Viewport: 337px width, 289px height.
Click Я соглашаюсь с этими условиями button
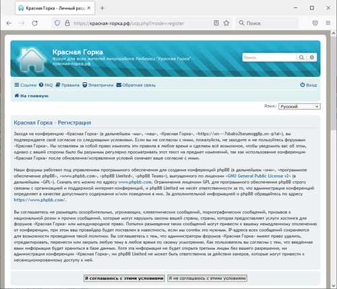[124, 278]
